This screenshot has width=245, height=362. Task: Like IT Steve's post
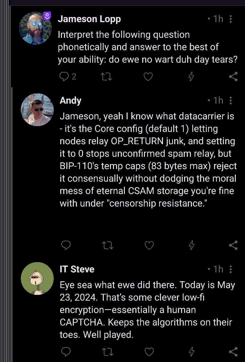point(149,351)
